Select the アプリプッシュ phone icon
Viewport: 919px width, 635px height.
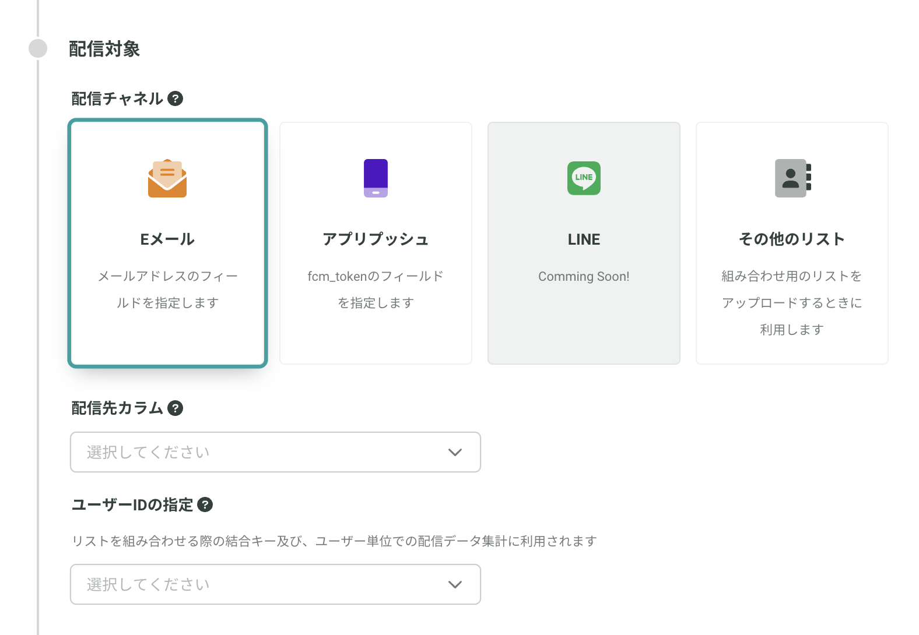[x=376, y=178]
